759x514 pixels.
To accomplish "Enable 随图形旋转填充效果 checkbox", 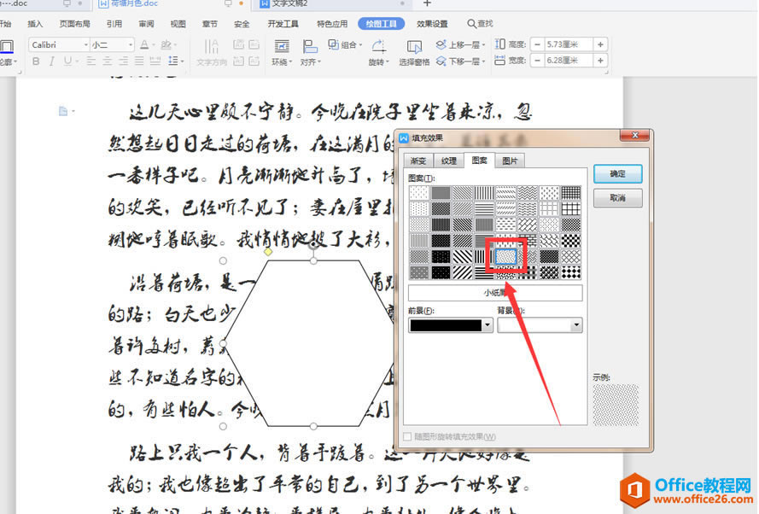I will tap(407, 436).
